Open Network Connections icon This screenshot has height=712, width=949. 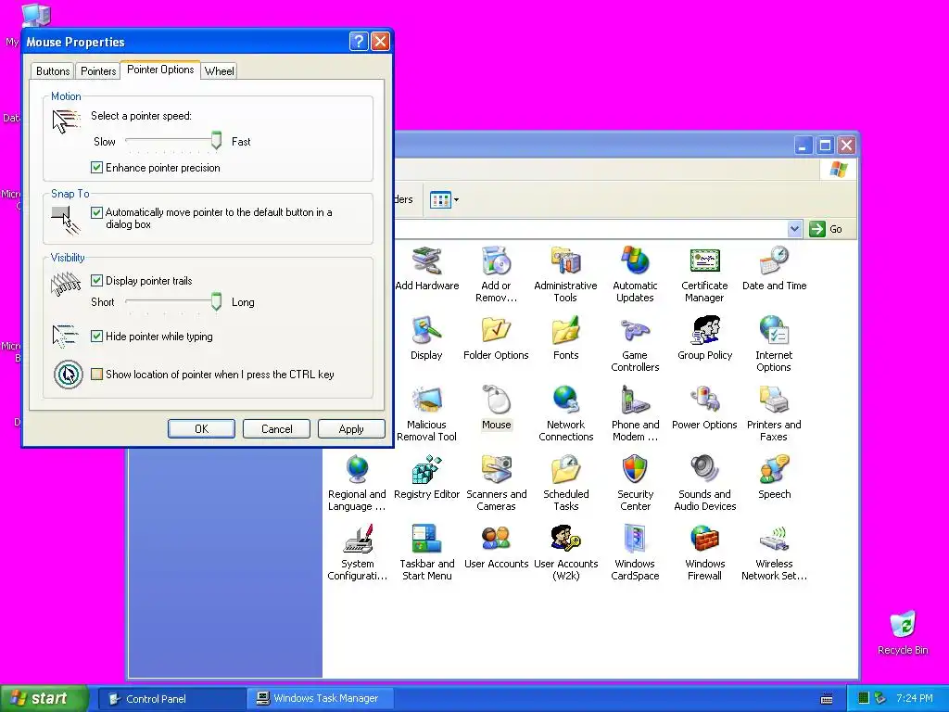point(565,413)
